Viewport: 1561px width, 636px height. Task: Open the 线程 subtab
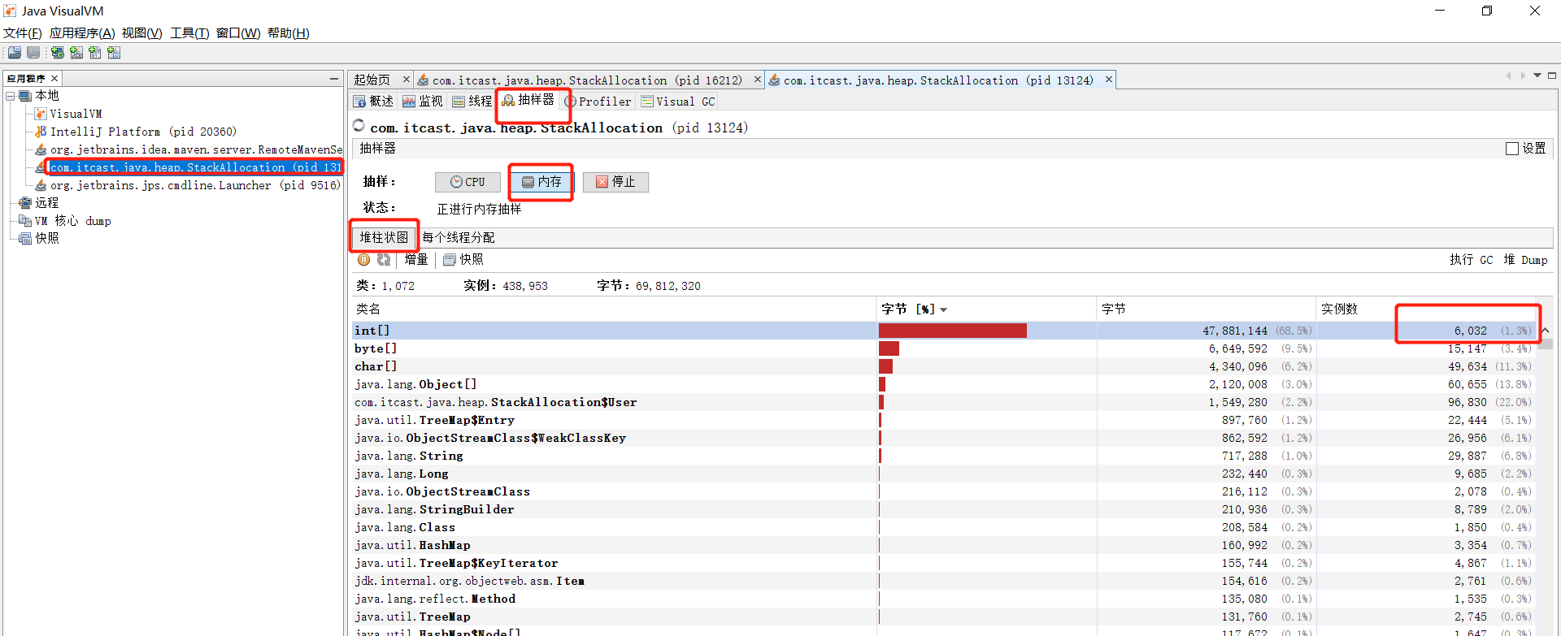tap(472, 102)
